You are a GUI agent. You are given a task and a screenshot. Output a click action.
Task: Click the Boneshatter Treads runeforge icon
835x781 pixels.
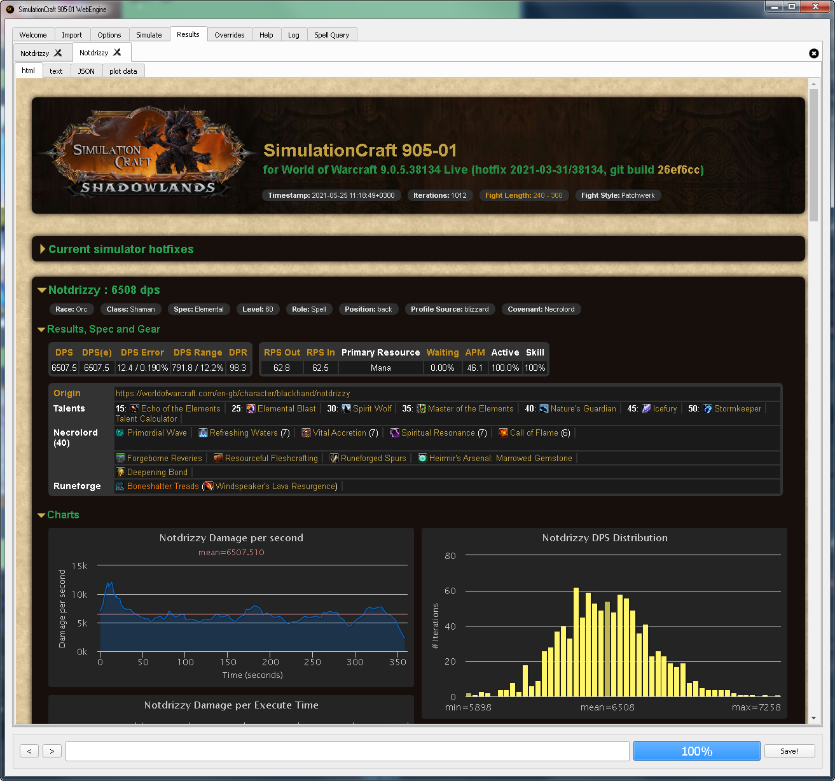(120, 487)
